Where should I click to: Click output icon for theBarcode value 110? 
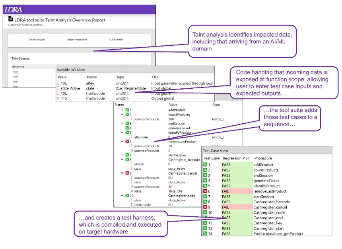(59, 98)
